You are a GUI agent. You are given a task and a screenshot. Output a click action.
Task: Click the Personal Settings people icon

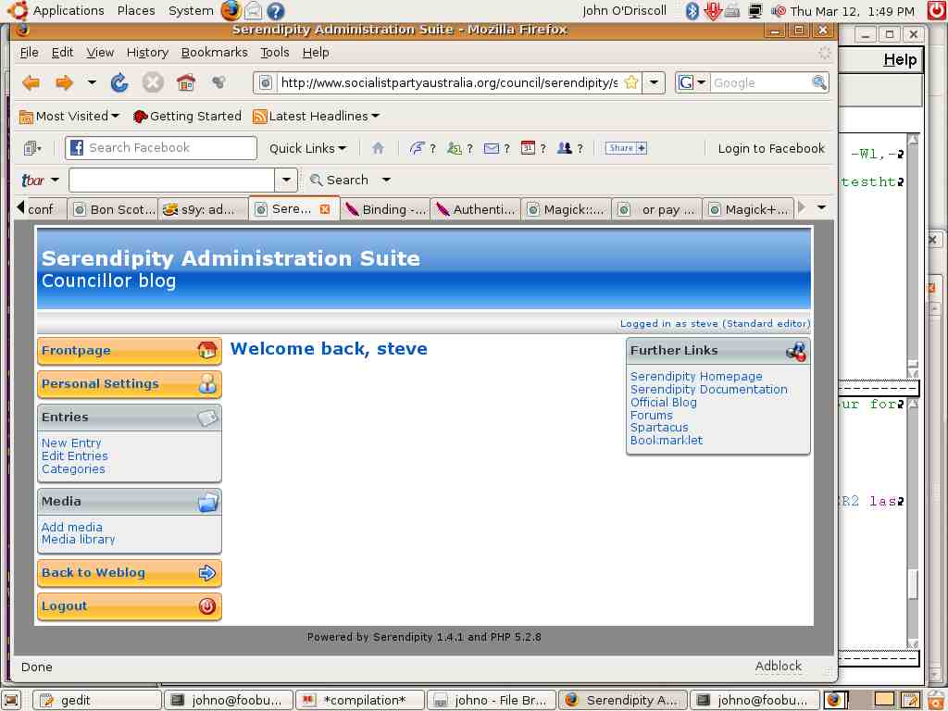(208, 384)
